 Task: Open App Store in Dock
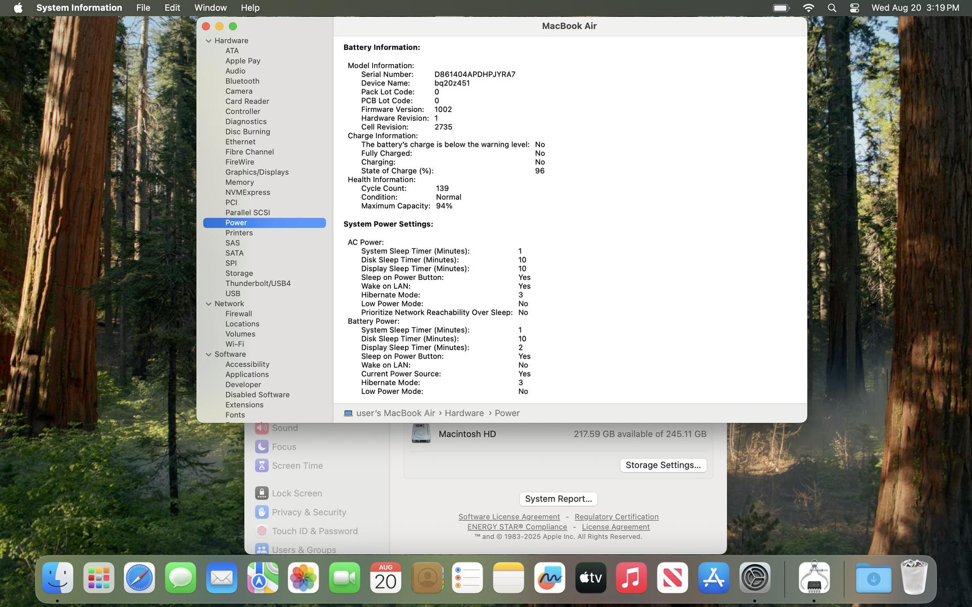(x=714, y=578)
